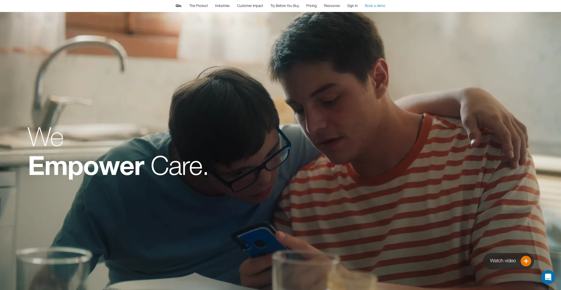The width and height of the screenshot is (561, 290).
Task: Click the red striped shirt in photo
Action: pos(409,204)
